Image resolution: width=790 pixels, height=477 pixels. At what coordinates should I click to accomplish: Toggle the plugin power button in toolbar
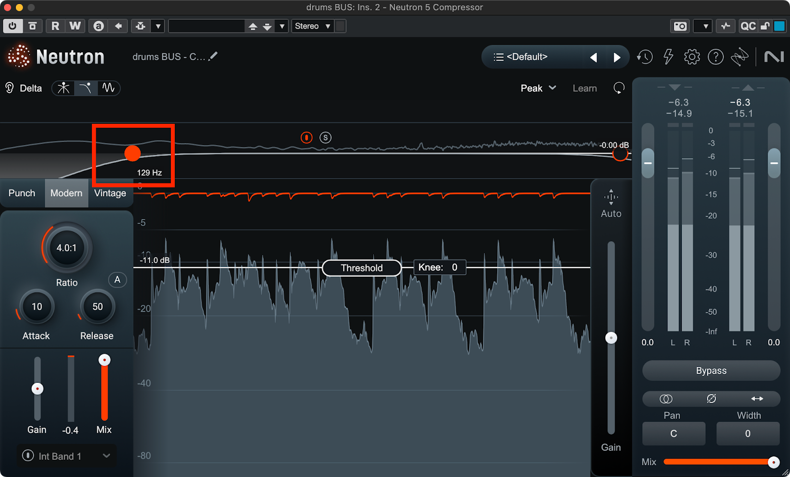click(12, 26)
